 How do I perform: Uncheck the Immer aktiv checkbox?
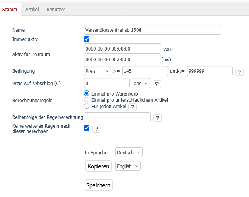[87, 39]
